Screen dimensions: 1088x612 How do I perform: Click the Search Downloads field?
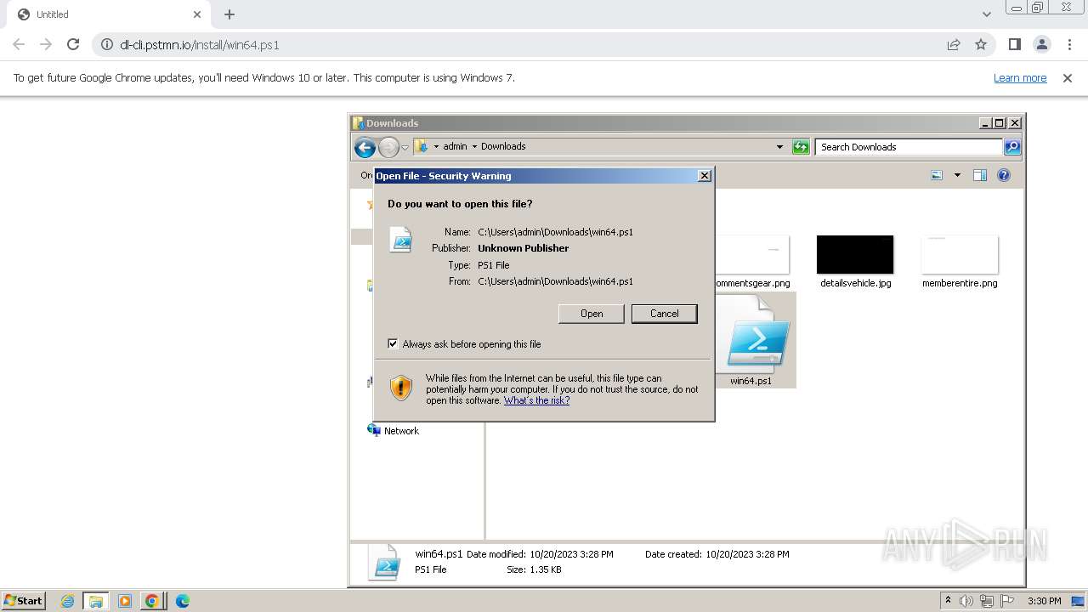pyautogui.click(x=909, y=147)
